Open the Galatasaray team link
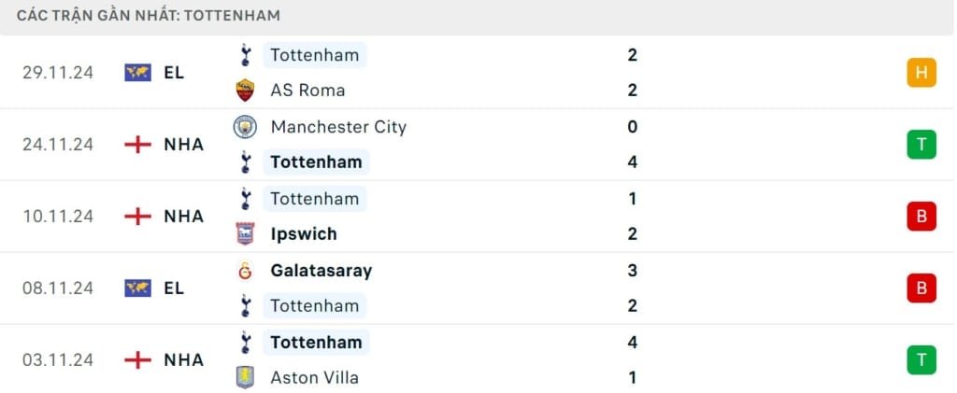The height and width of the screenshot is (393, 957). [321, 271]
